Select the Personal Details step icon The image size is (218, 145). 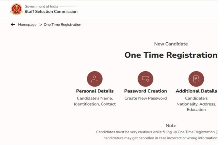tap(95, 79)
